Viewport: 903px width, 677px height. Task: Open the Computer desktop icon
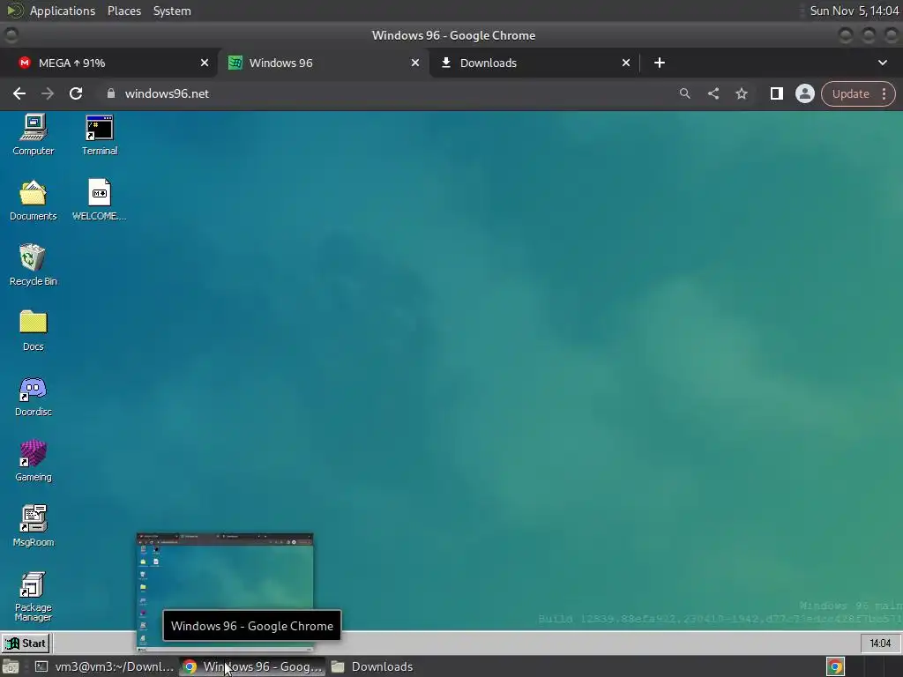[33, 135]
